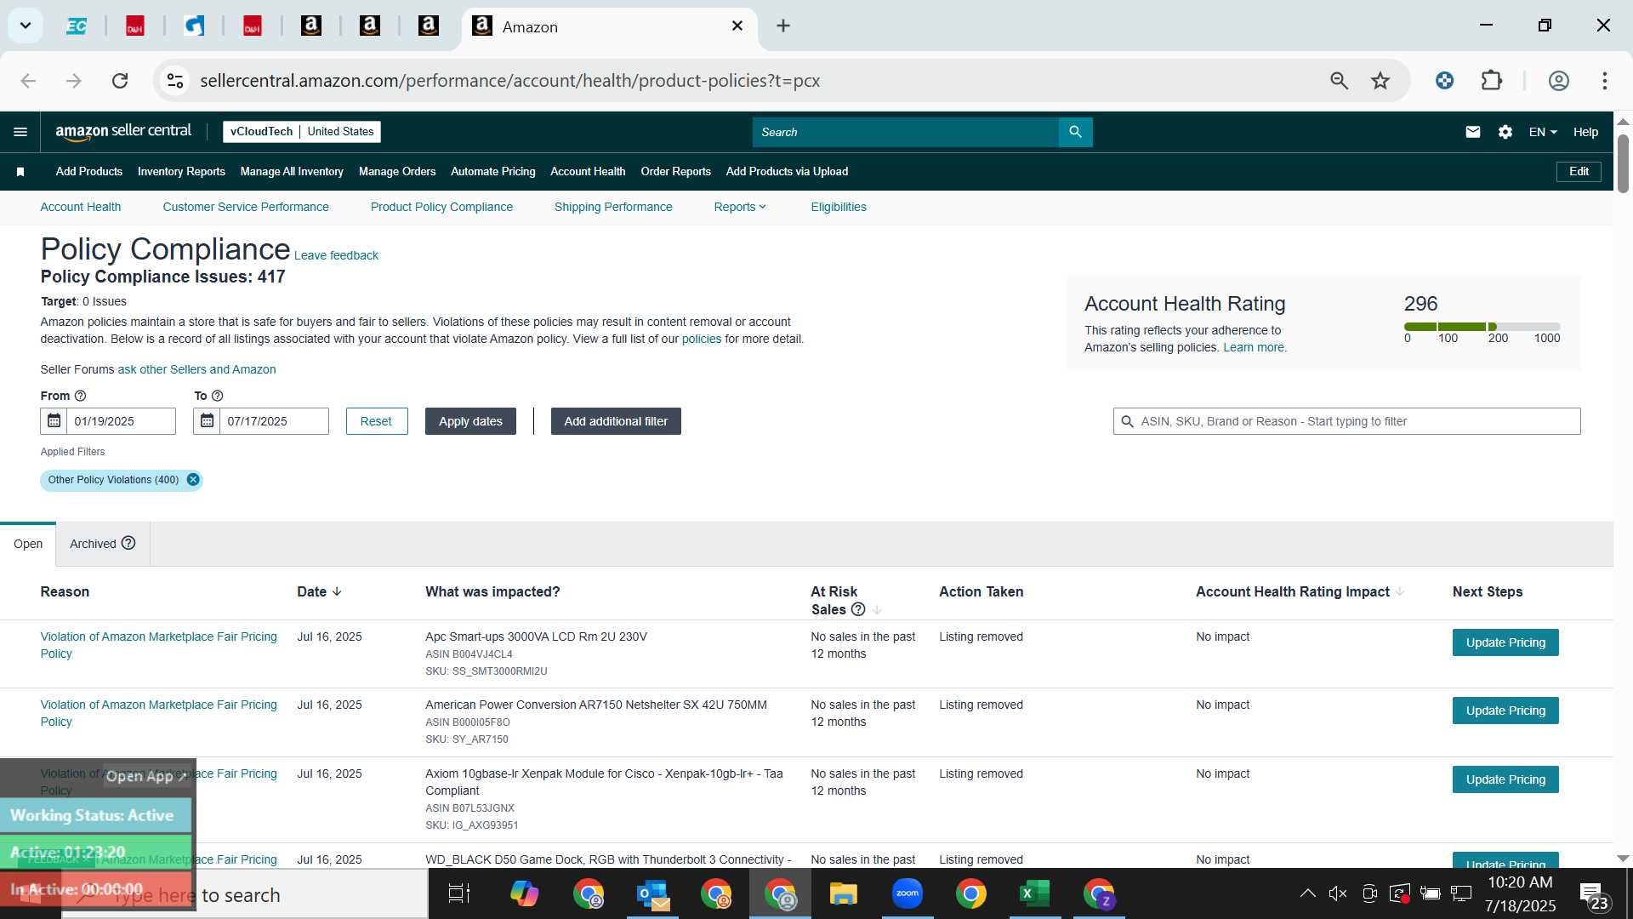Screen dimensions: 1633x919
Task: Click Add additional filter button
Action: point(616,421)
